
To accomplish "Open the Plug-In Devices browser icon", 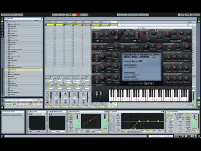I will 2,24.
